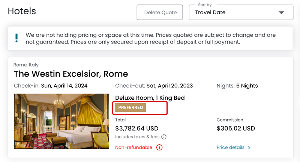The width and height of the screenshot is (300, 162).
Task: Click the red Non-refundable info icon
Action: 159,147
